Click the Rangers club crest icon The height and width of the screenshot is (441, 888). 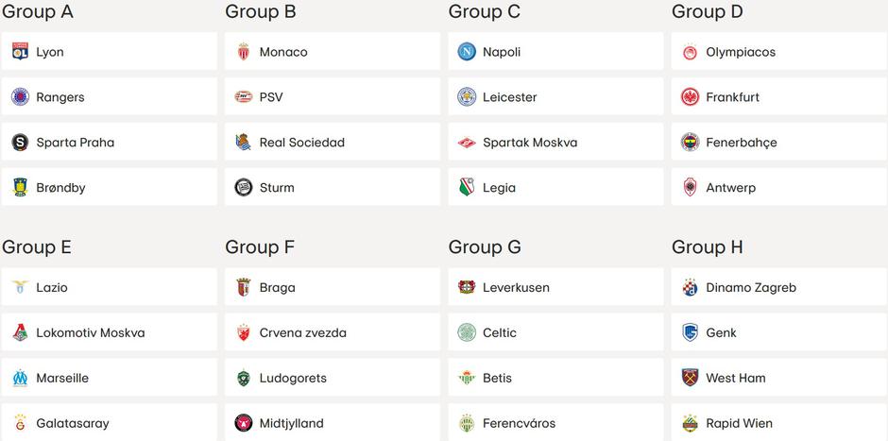20,96
